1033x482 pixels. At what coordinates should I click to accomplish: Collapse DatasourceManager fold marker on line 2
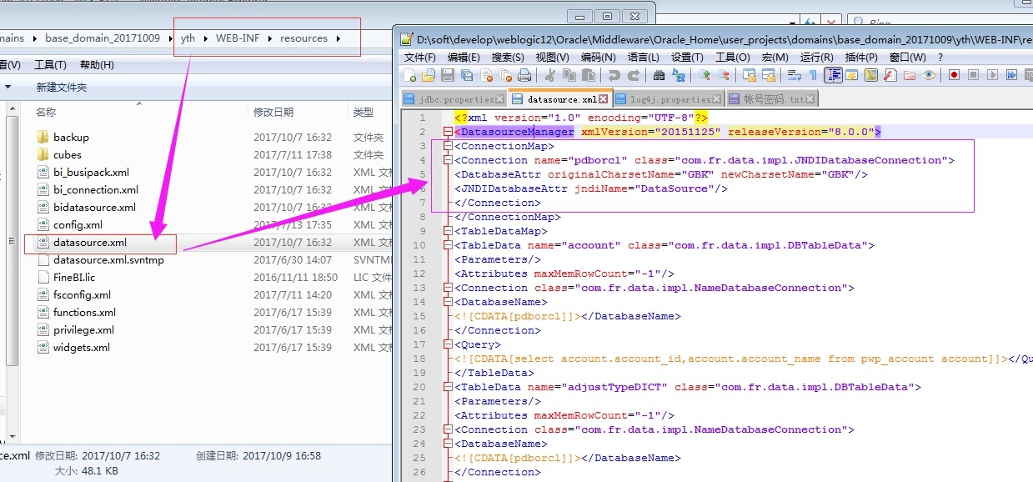(448, 132)
